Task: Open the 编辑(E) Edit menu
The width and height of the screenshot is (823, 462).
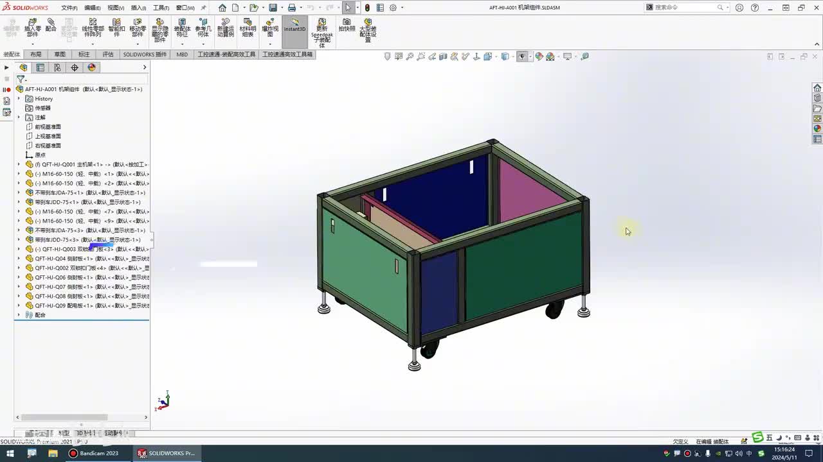Action: 93,8
